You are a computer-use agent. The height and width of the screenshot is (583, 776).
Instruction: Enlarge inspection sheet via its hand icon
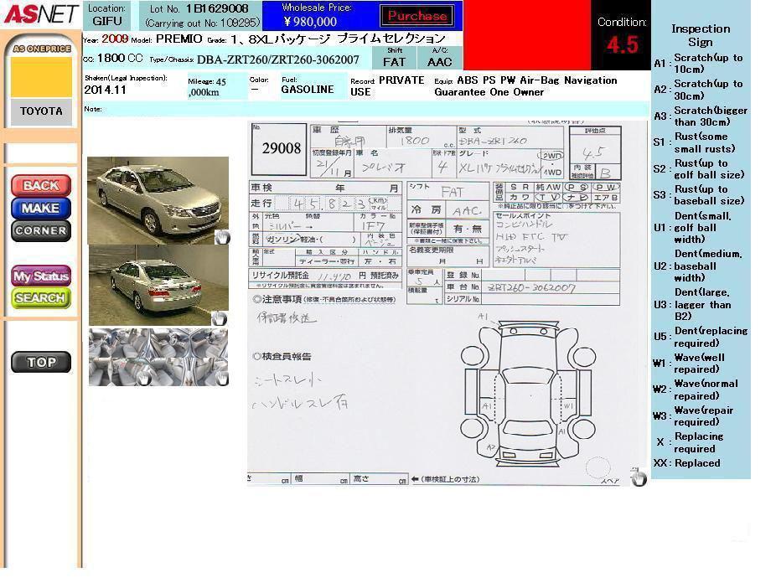pos(639,477)
